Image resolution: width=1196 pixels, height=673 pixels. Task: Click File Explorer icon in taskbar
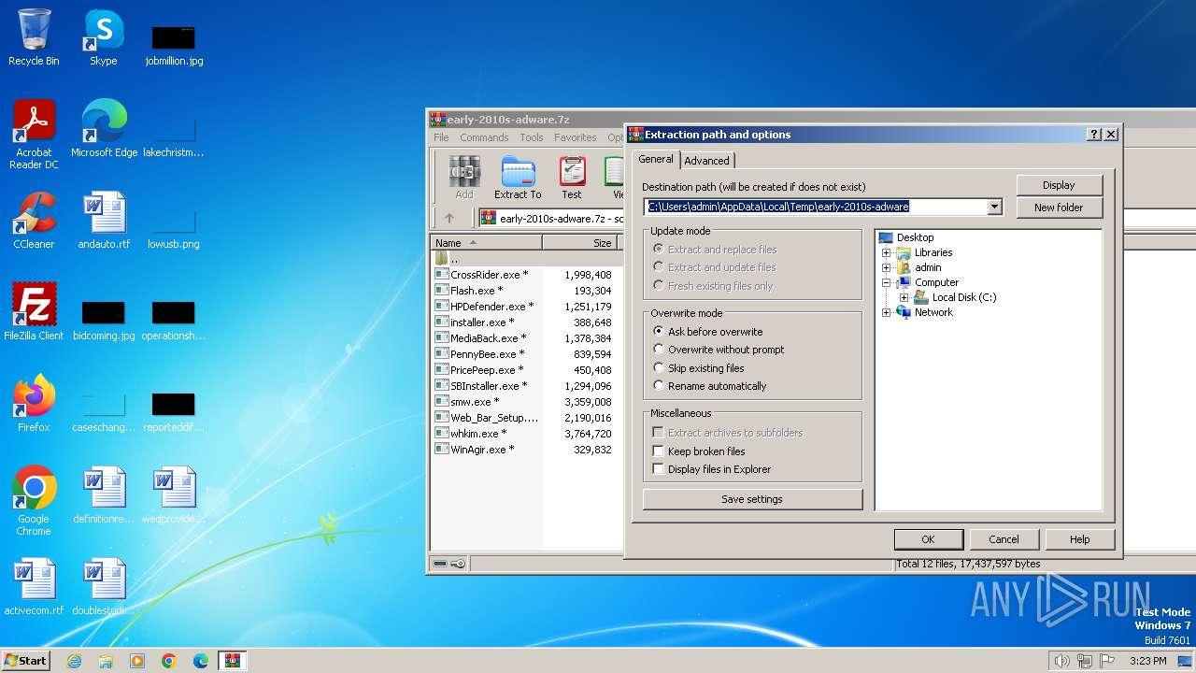click(x=106, y=661)
